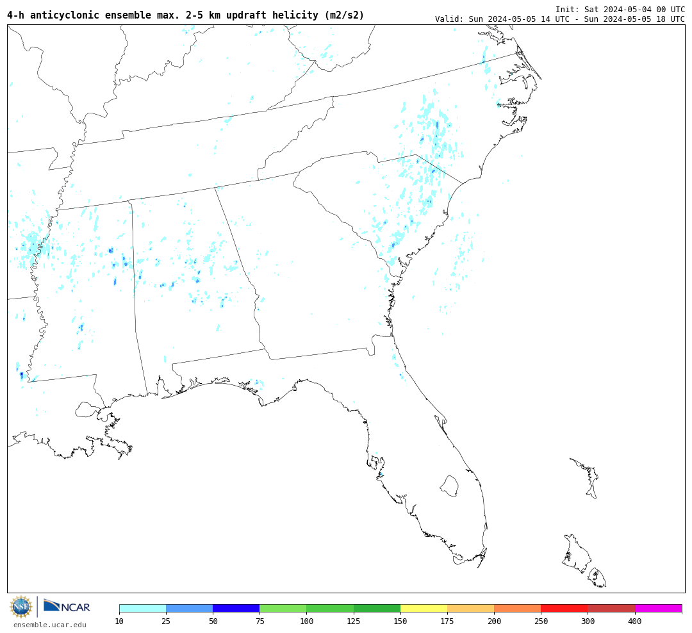The height and width of the screenshot is (633, 692).
Task: Click the colorbar tick label 25
Action: pyautogui.click(x=166, y=621)
